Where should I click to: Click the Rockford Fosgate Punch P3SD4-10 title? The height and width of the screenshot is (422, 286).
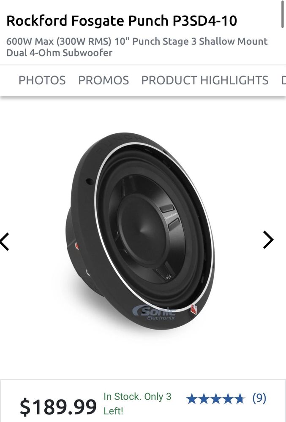(x=122, y=21)
